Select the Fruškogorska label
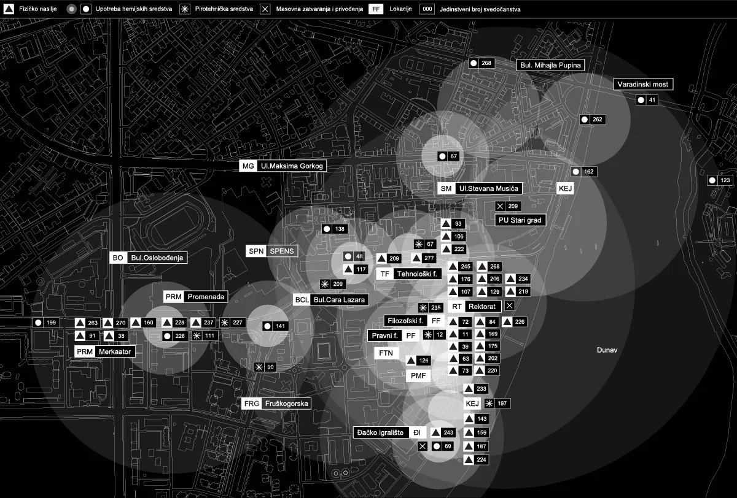The width and height of the screenshot is (737, 498). 286,404
